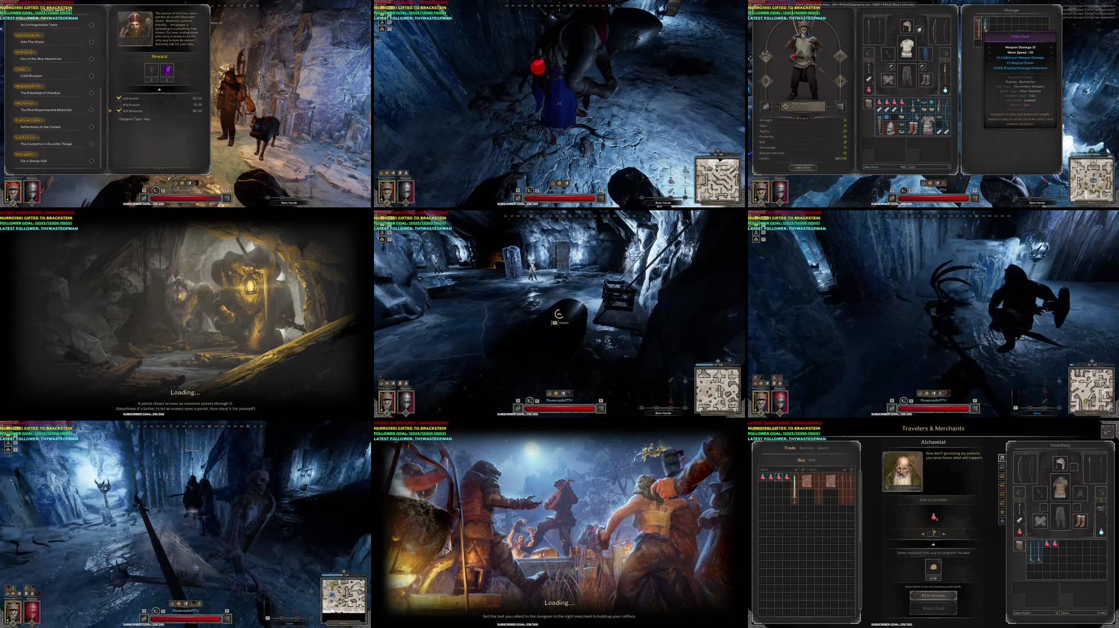
Task: Switch to the Service tab at the Alchemist
Action: 806,447
